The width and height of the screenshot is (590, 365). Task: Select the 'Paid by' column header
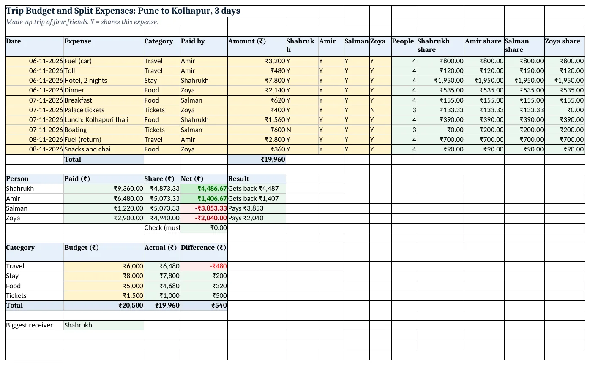(204, 46)
